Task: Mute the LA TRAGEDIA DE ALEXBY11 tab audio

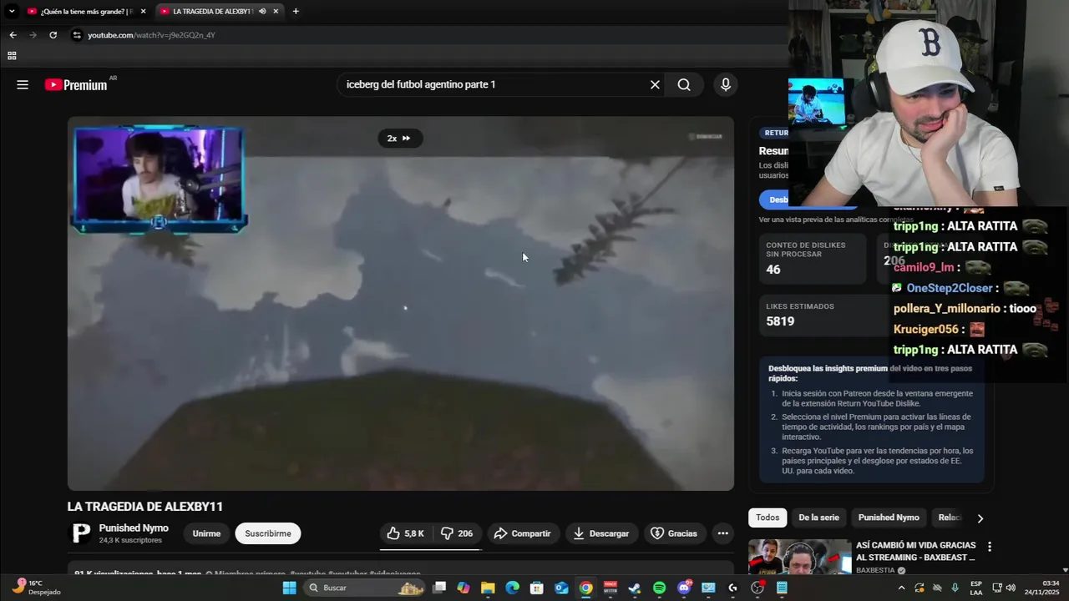Action: 262,12
